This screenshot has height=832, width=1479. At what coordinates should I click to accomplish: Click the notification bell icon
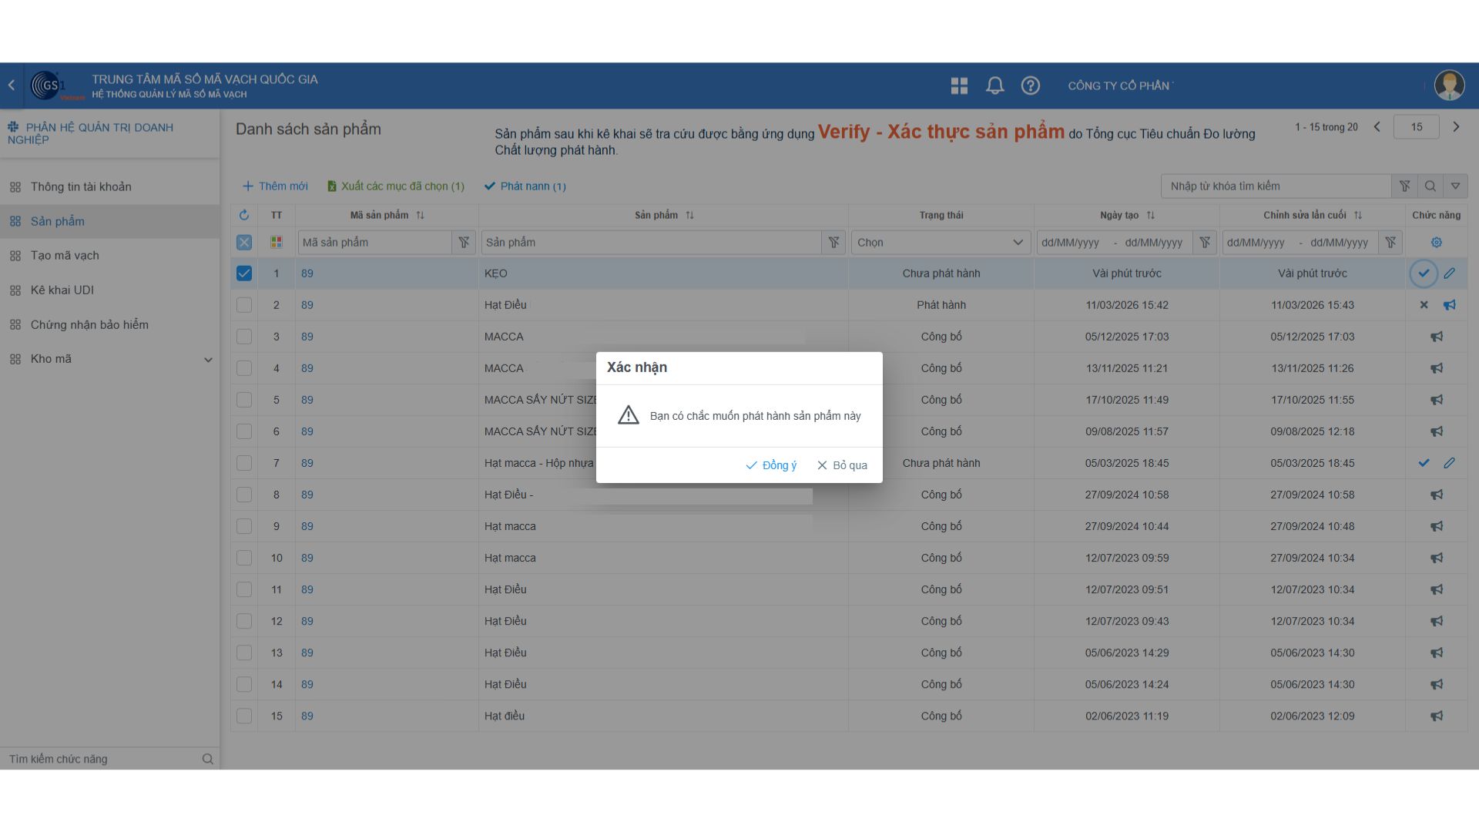tap(994, 86)
